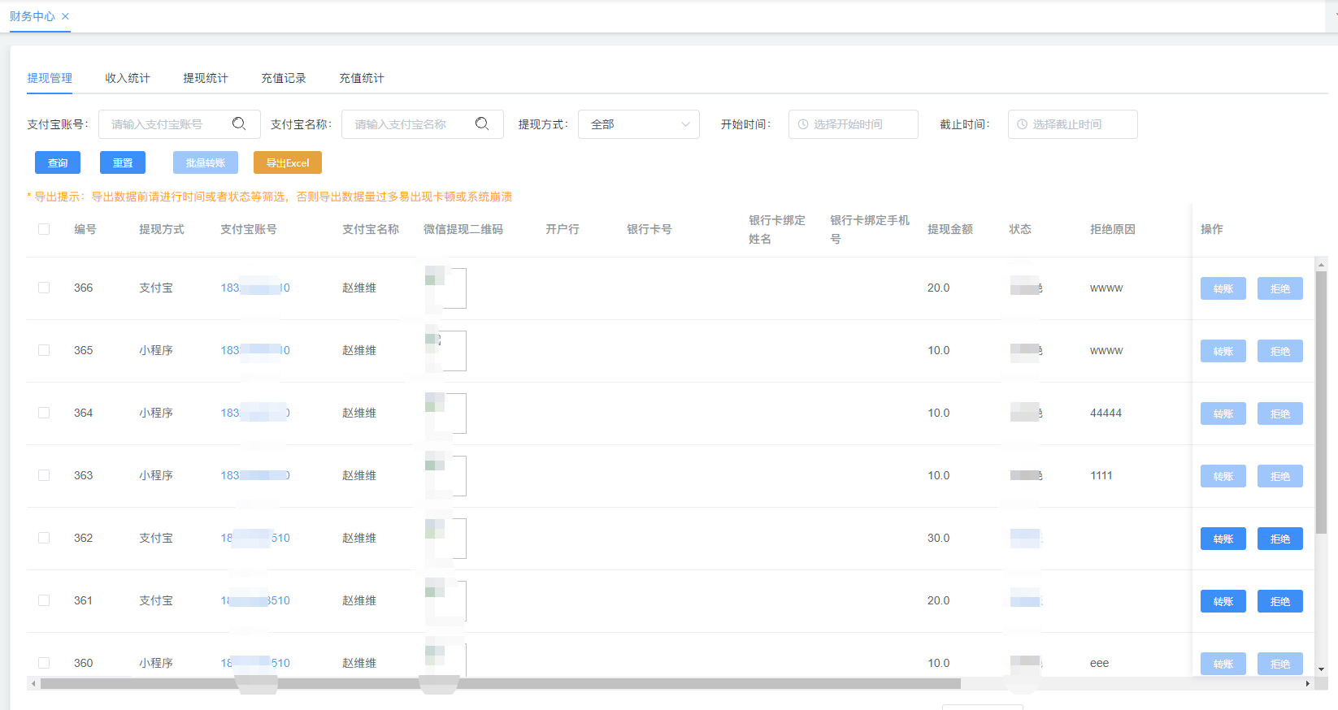1338x710 pixels.
Task: Open the 选择开始时间 date picker
Action: point(854,124)
